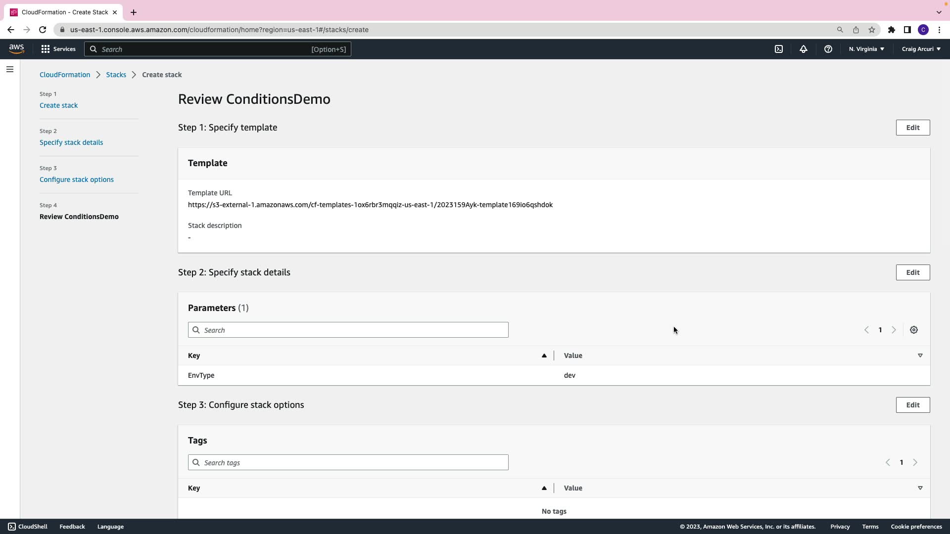Toggle the side navigation hamburger menu
Screen dimensions: 950x534
point(10,69)
